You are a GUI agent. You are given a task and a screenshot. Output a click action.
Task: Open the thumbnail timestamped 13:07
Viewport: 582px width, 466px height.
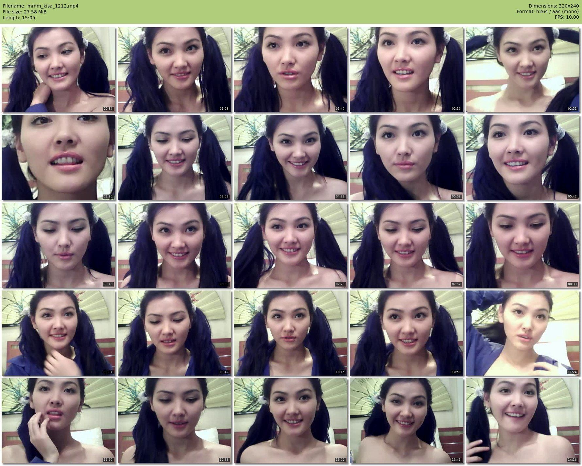[290, 421]
